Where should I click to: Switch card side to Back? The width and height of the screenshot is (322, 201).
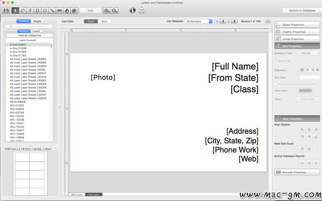coord(104,22)
